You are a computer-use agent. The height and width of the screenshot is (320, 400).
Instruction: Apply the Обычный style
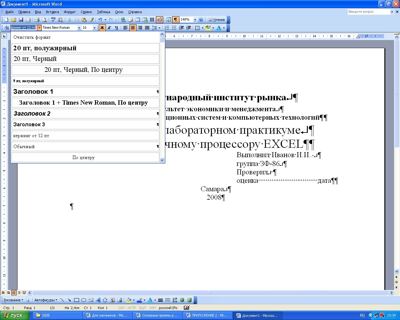coord(85,146)
